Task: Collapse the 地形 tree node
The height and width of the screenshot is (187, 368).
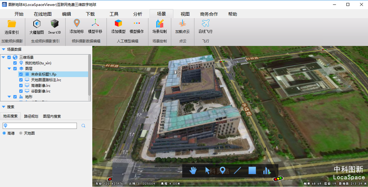Action: (x=9, y=97)
